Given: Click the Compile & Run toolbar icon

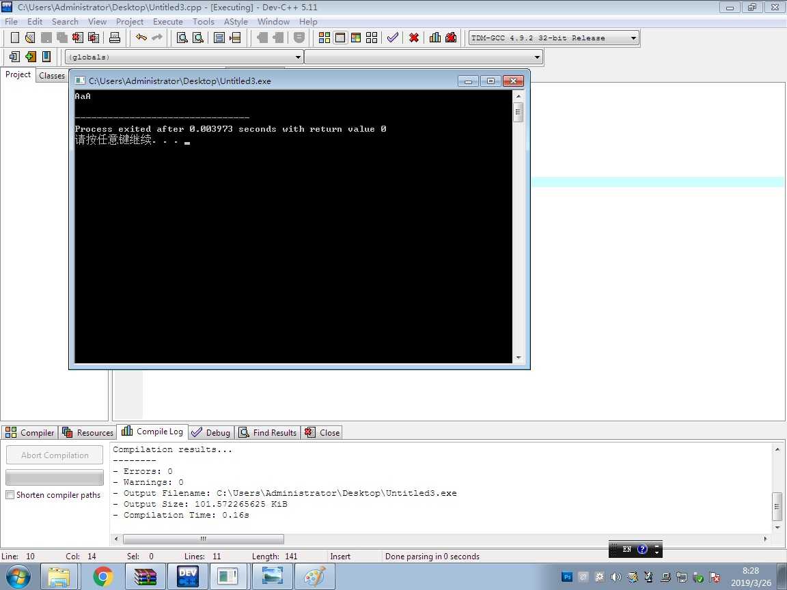Looking at the screenshot, I should 356,38.
